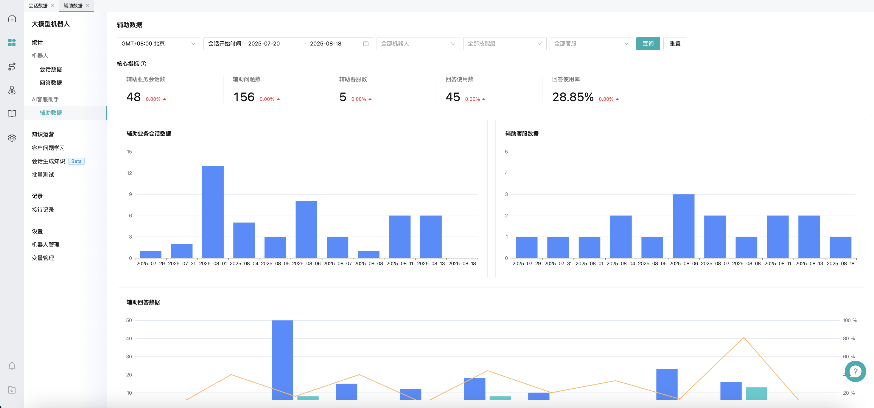Click the 辅助业务会话数 value 48
Image resolution: width=874 pixels, height=408 pixels.
click(x=133, y=97)
